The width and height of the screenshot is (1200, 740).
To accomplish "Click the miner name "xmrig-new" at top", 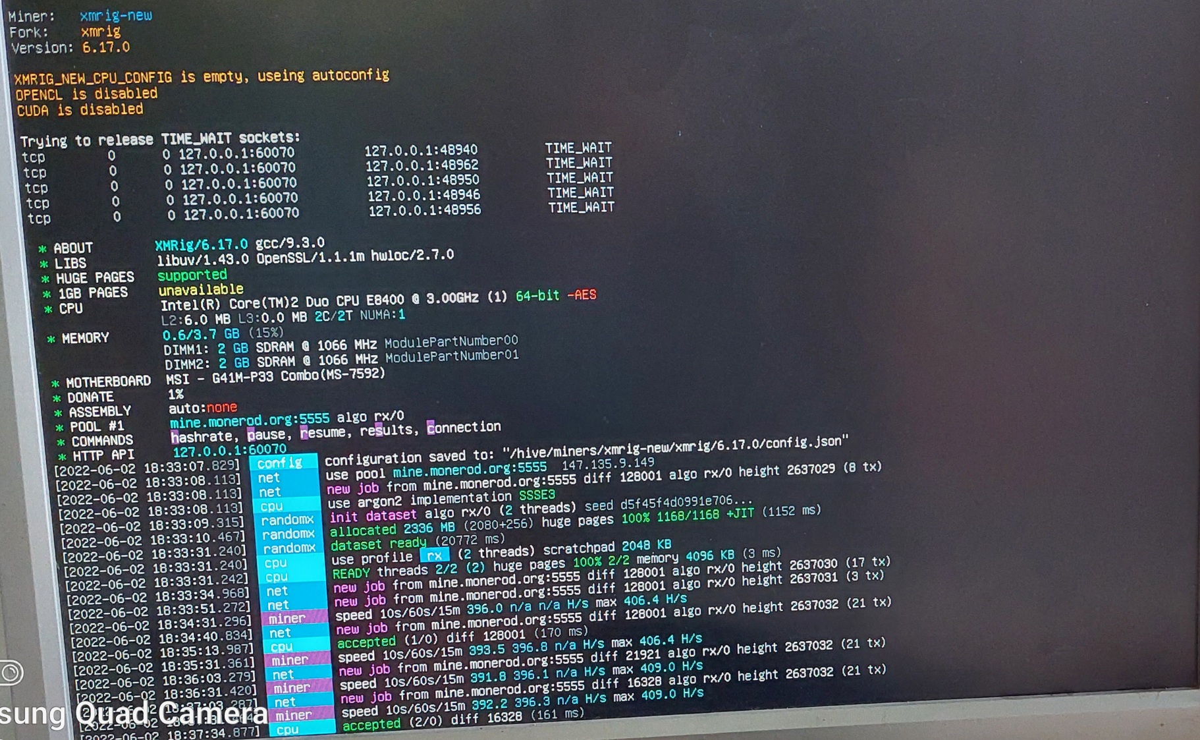I will (116, 15).
